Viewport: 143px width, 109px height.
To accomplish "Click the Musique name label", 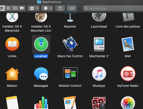I will 99,86.
